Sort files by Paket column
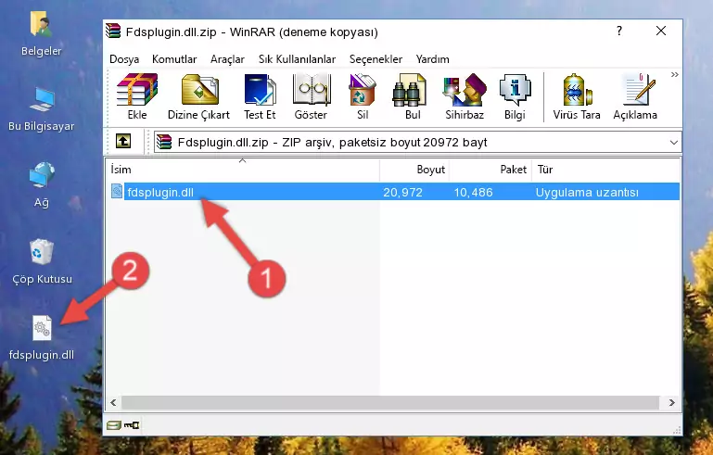 (490, 170)
